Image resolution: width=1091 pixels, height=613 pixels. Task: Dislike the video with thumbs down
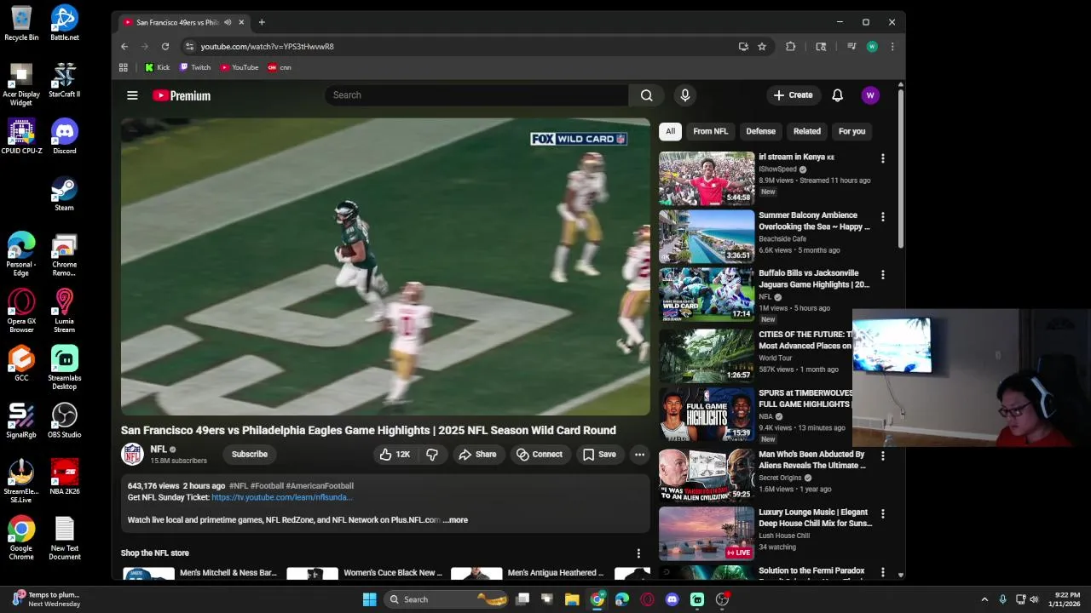coord(432,455)
